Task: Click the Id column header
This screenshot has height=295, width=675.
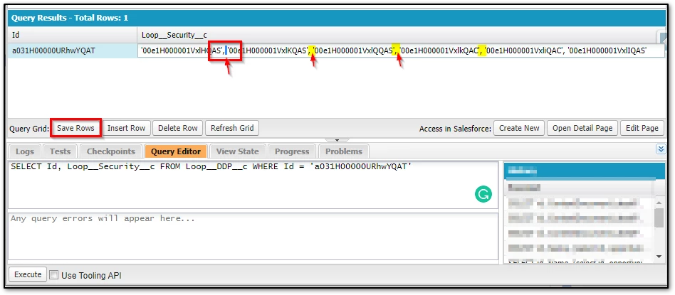Action: pos(73,35)
